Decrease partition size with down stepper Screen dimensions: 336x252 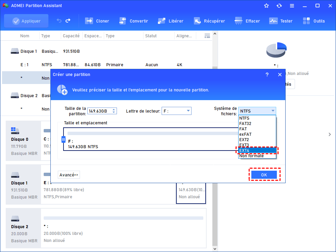tap(114, 113)
